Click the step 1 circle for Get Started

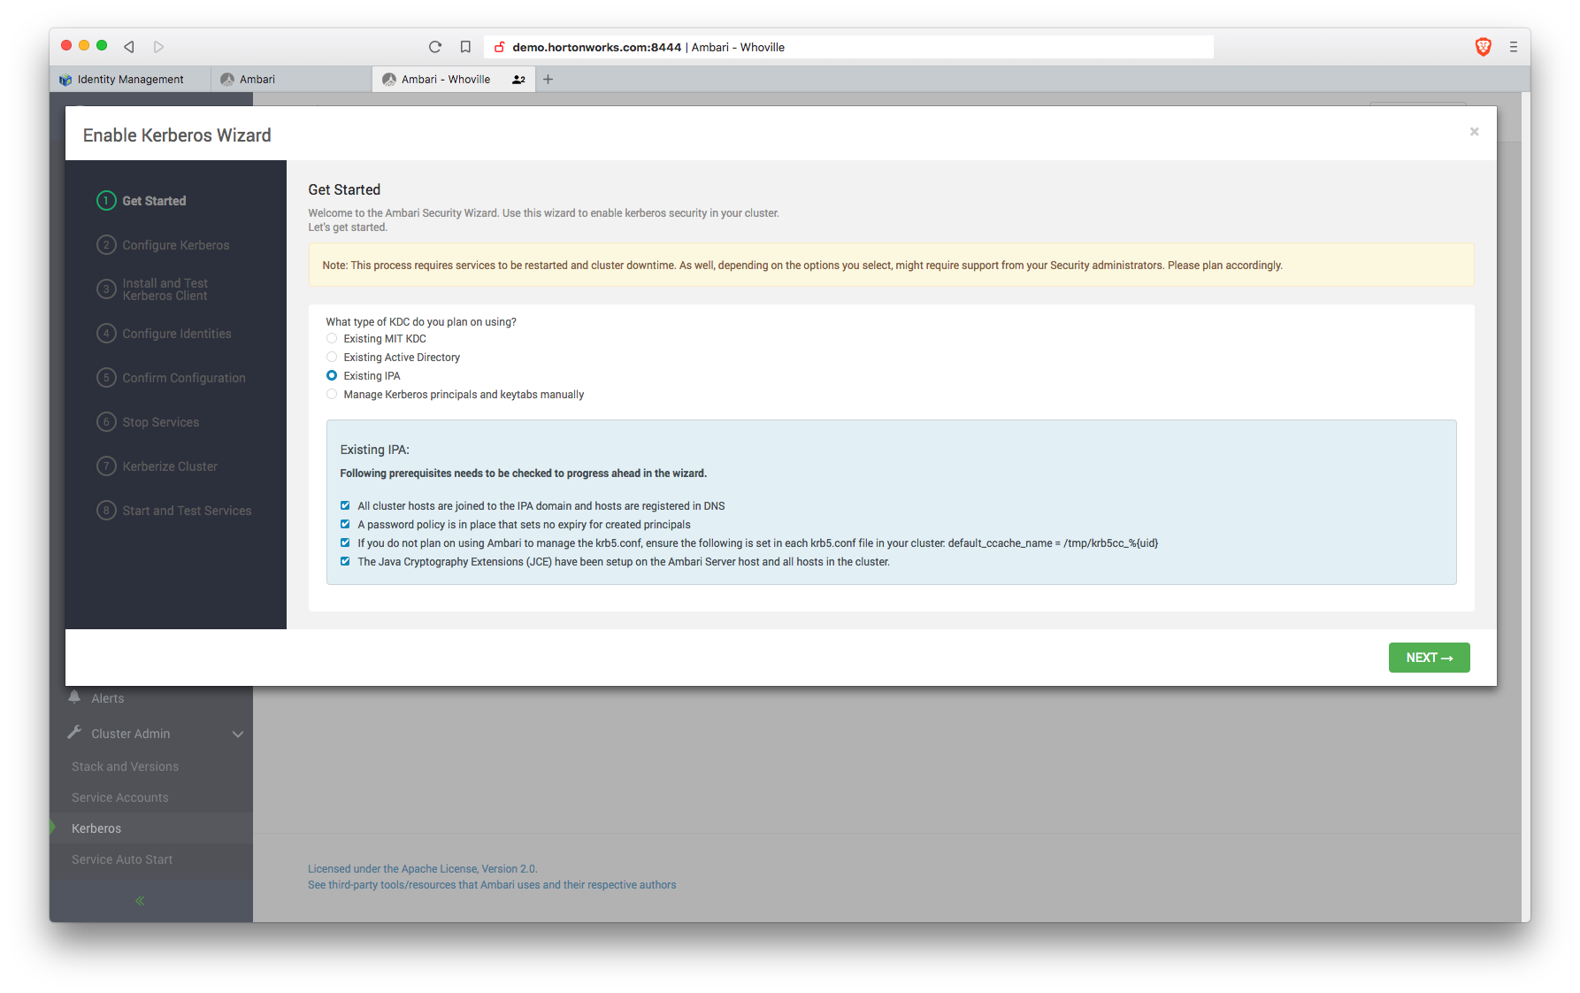click(x=106, y=201)
